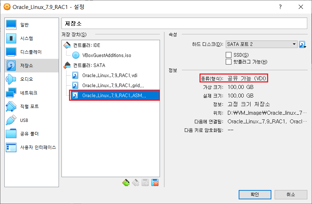The width and height of the screenshot is (312, 204).
Task: Click the 공유 폴더 folder icon
Action: pos(11,134)
